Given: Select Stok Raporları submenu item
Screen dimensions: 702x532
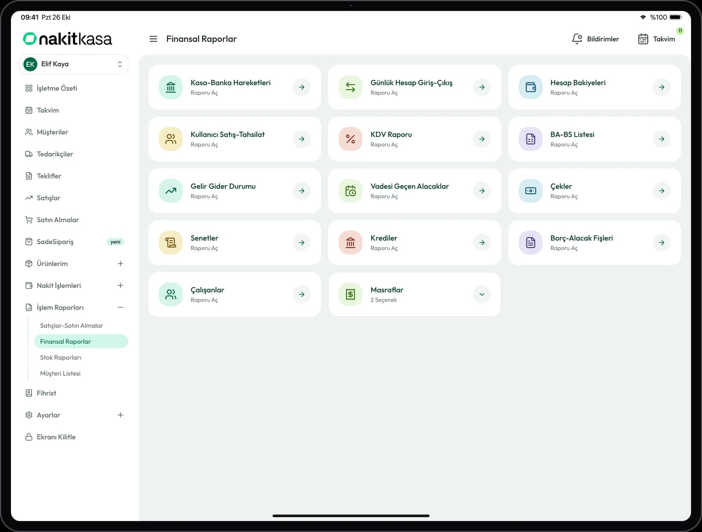Looking at the screenshot, I should click(x=81, y=358).
